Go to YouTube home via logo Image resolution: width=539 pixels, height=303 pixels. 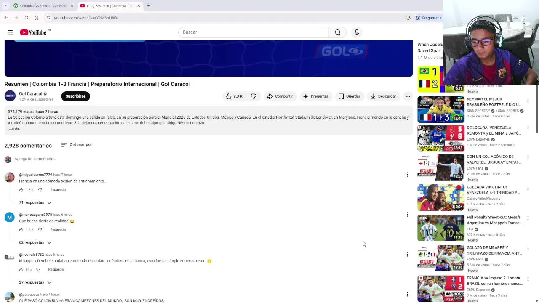[33, 32]
